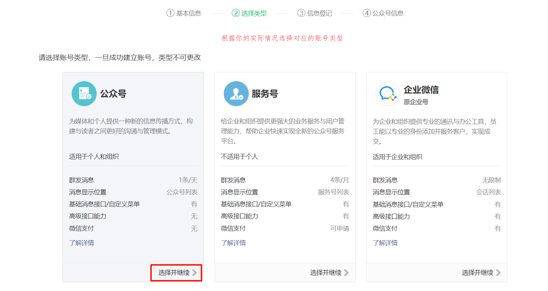Click the teal 公众号 account type icon
Screen dimensions: 548x291
pyautogui.click(x=84, y=94)
